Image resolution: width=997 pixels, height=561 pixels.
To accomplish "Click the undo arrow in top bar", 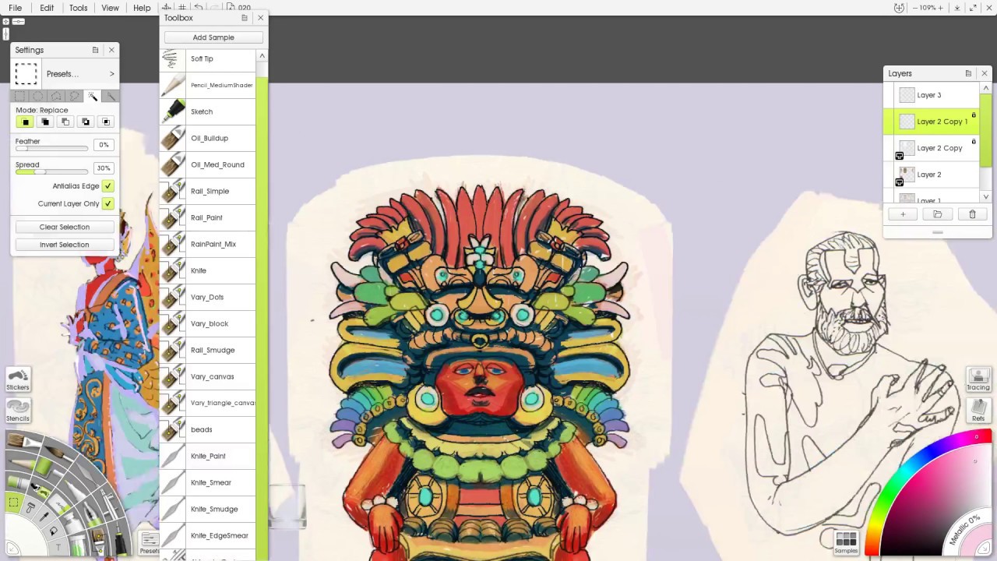I will click(x=199, y=8).
